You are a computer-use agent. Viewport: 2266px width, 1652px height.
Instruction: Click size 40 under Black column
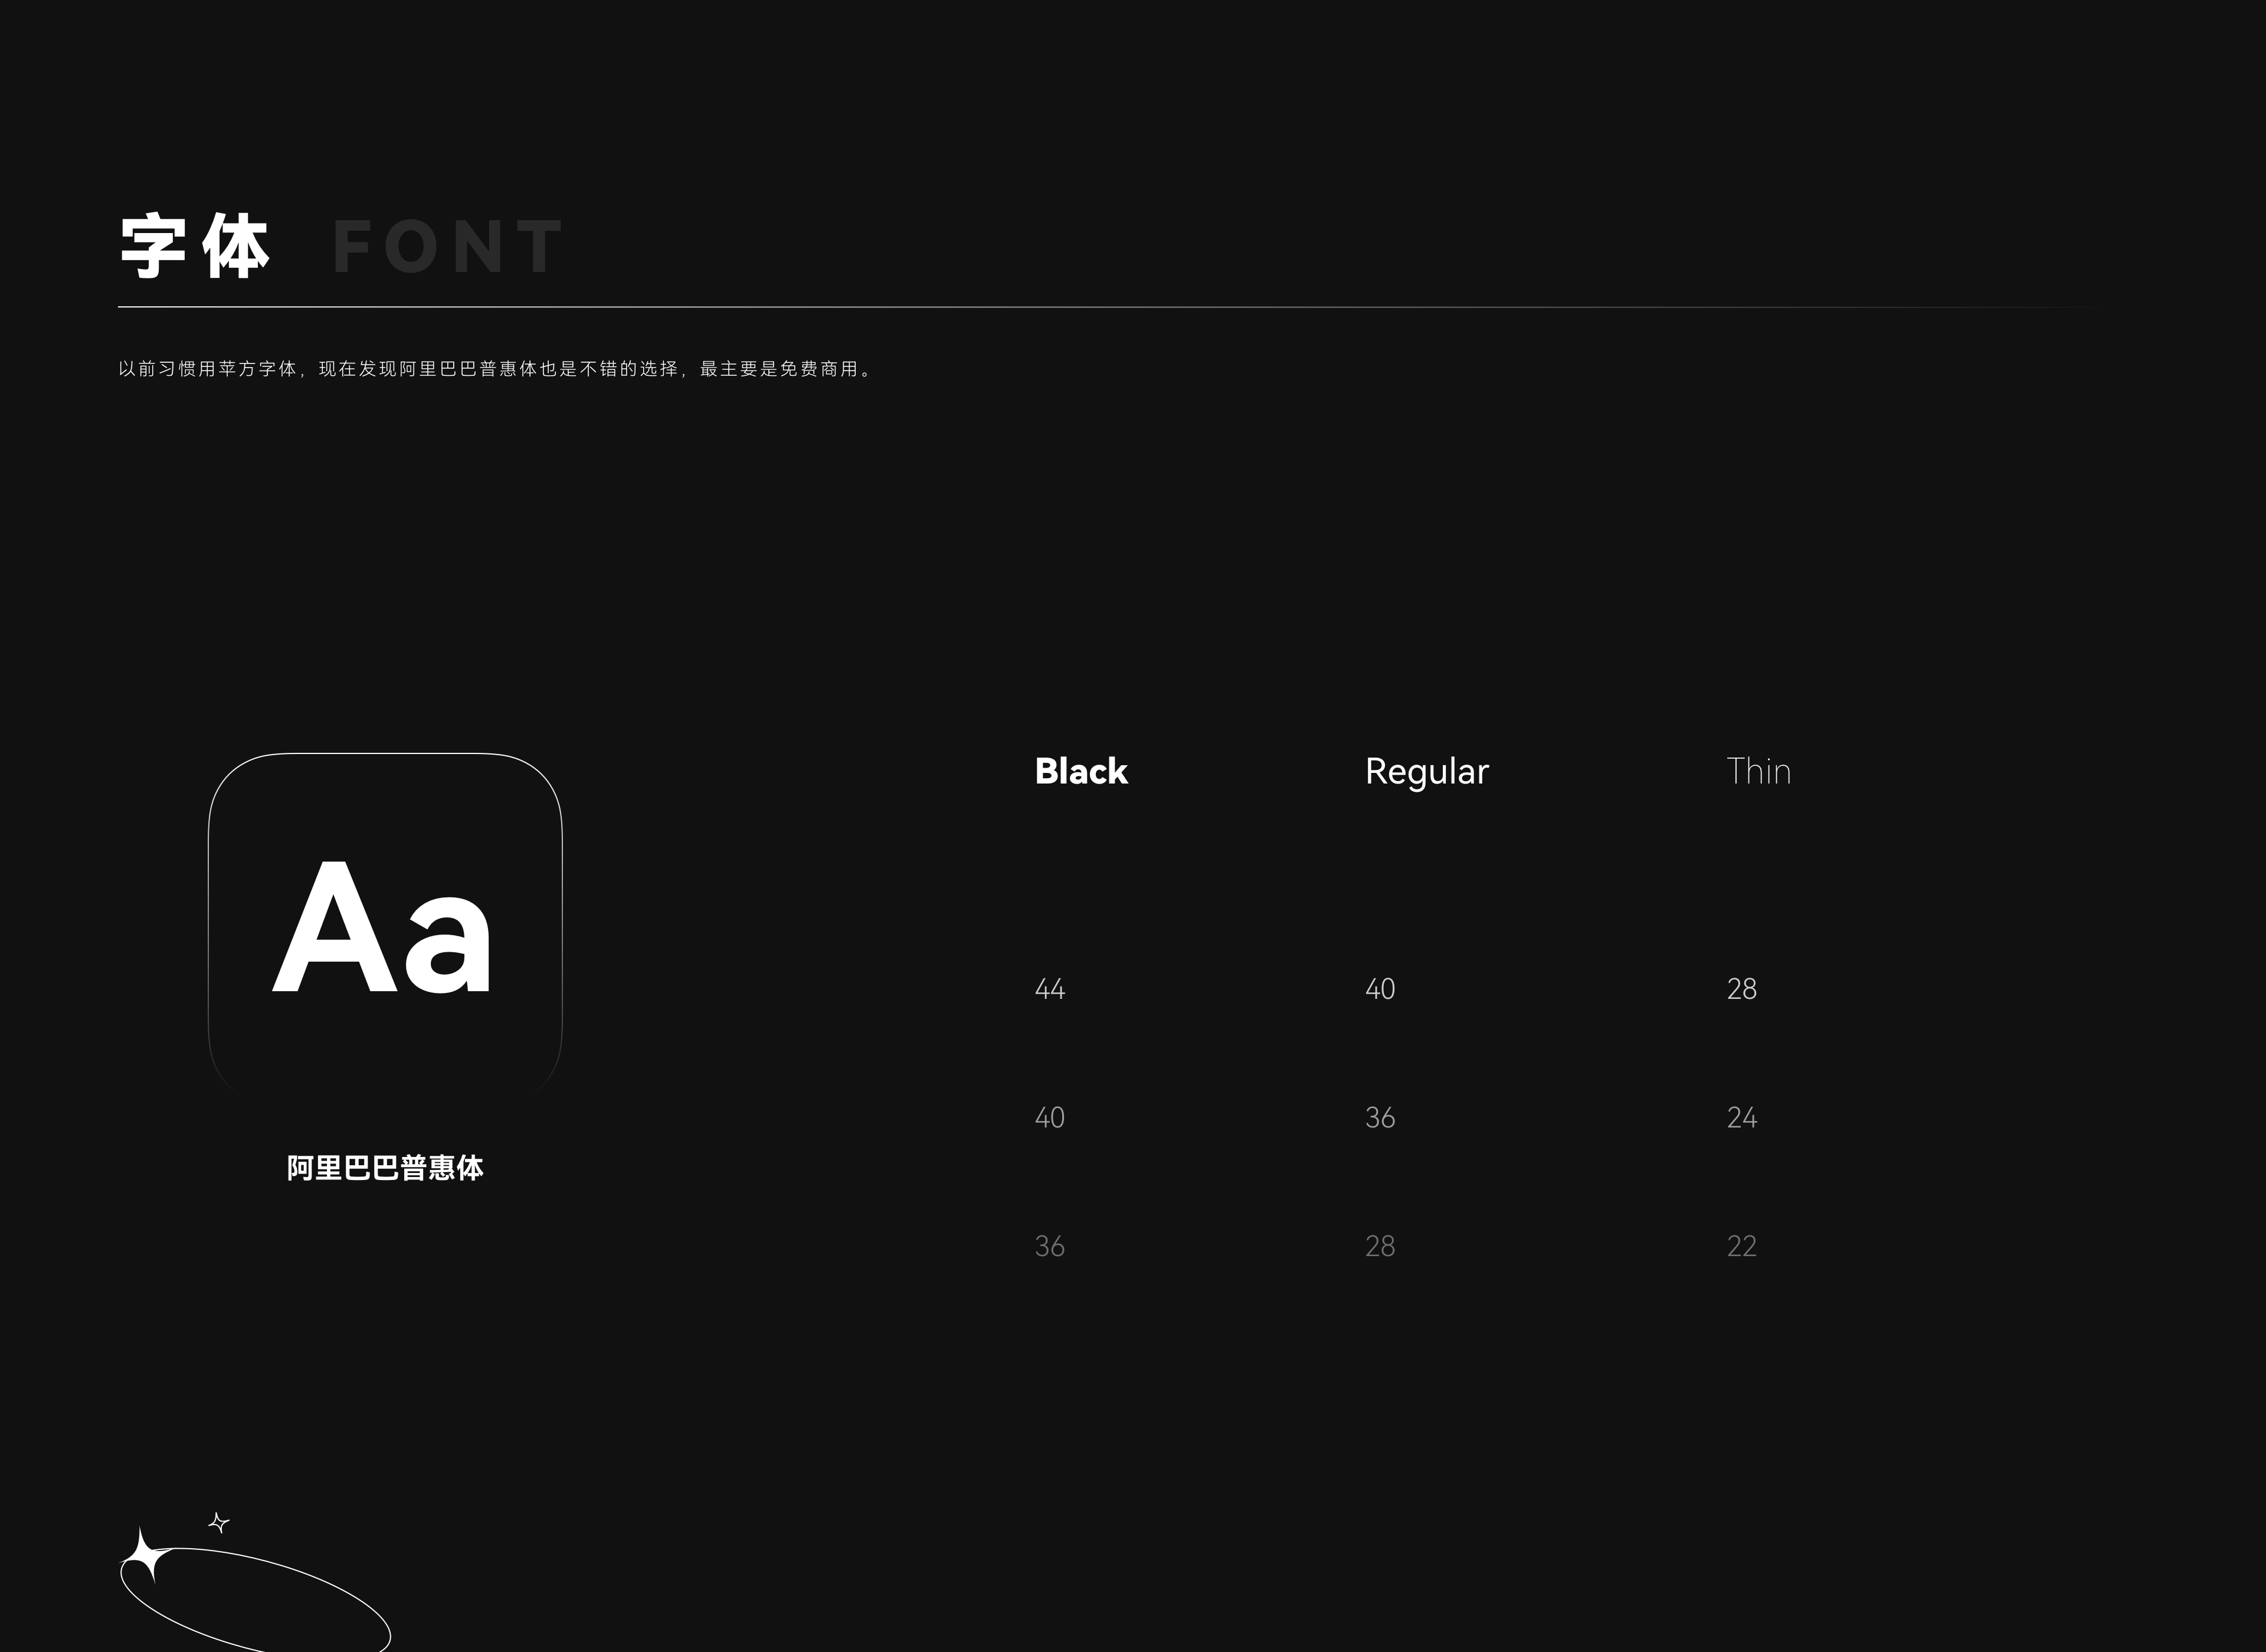(1049, 1118)
